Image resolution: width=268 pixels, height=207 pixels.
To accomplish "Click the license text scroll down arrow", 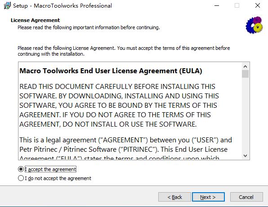I will 245,156.
